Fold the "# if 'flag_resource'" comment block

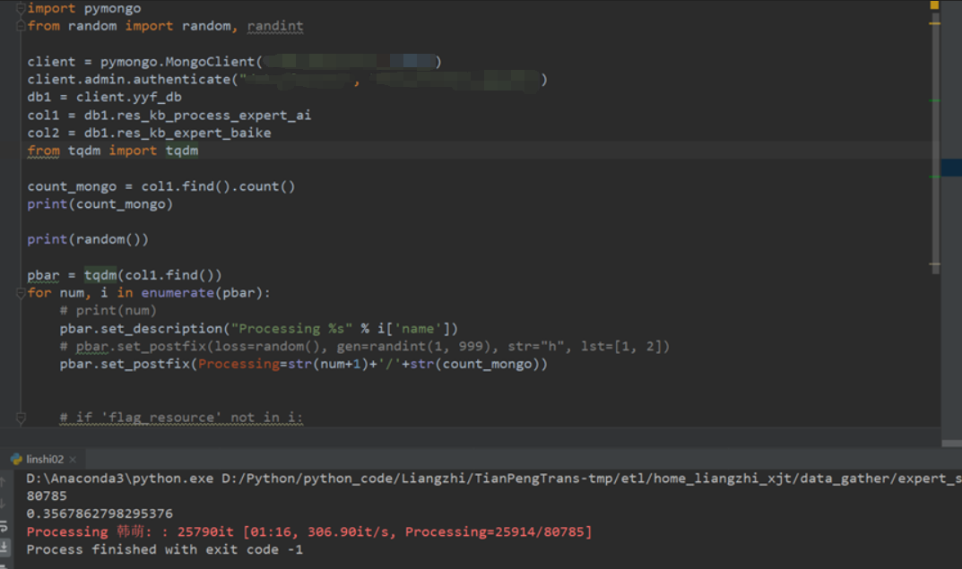[20, 418]
